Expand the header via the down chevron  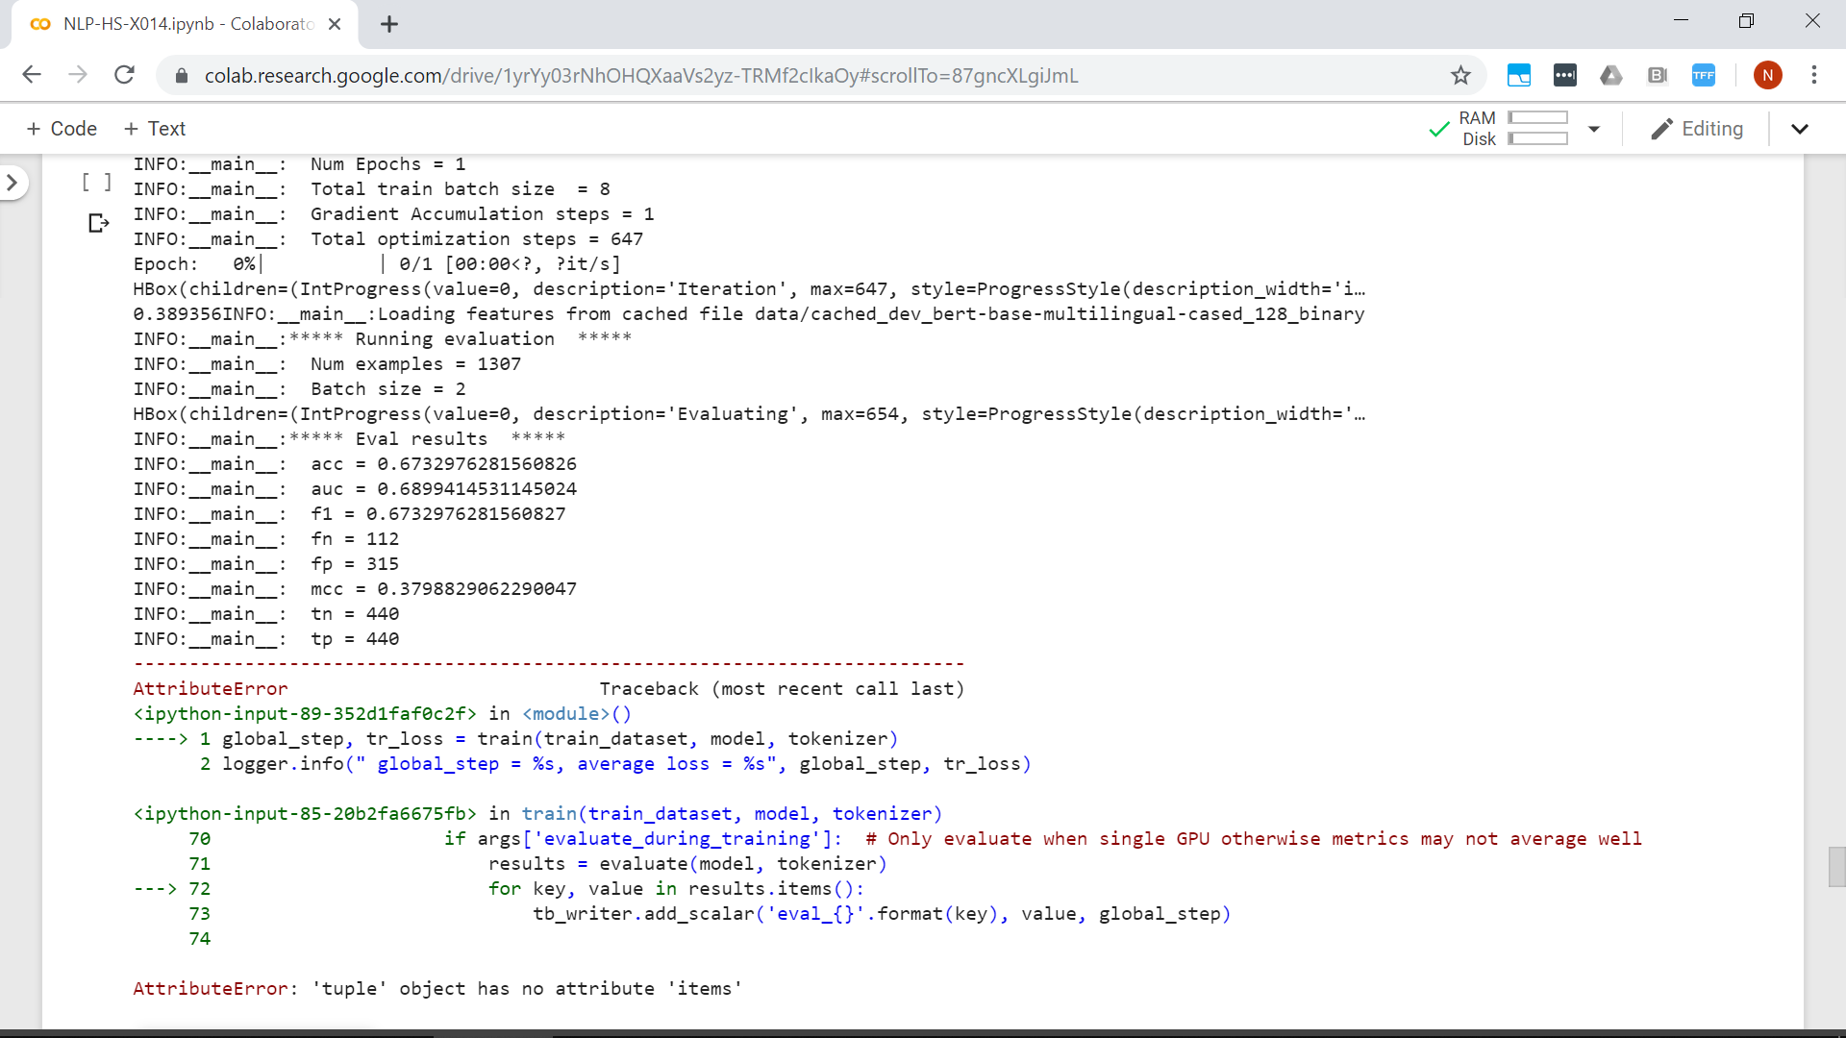(x=1800, y=129)
